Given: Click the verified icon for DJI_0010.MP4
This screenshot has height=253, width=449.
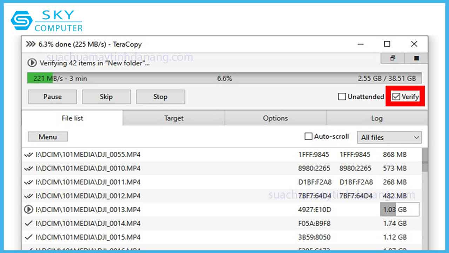Looking at the screenshot, I should (28, 168).
